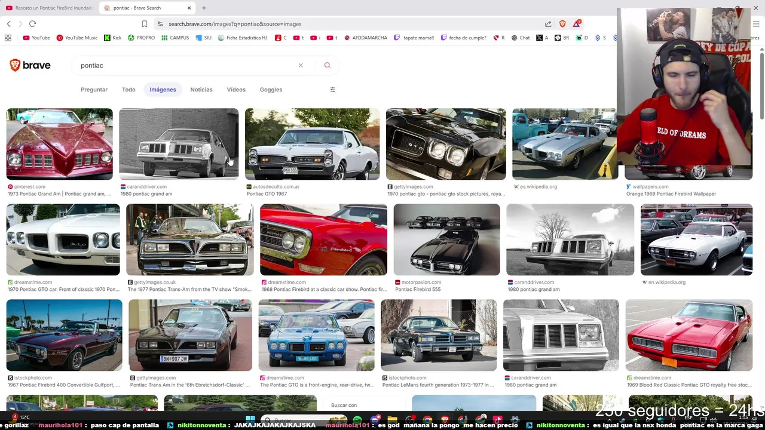Screen dimensions: 765x430
Task: Open the blue Pontiac GTO front-engine image
Action: click(316, 335)
